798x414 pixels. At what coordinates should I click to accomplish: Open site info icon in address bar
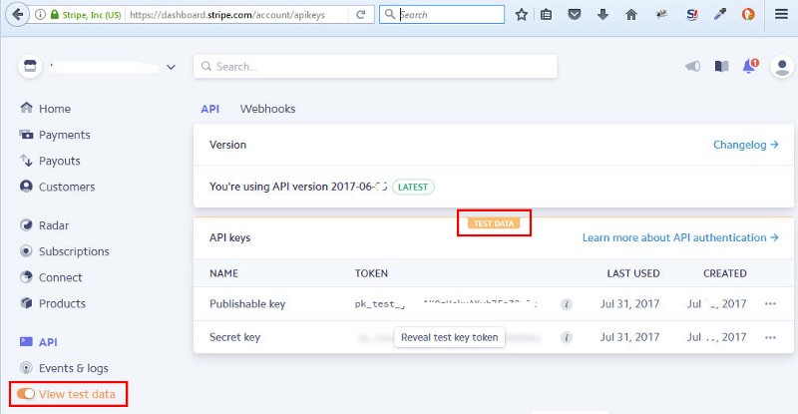[40, 15]
